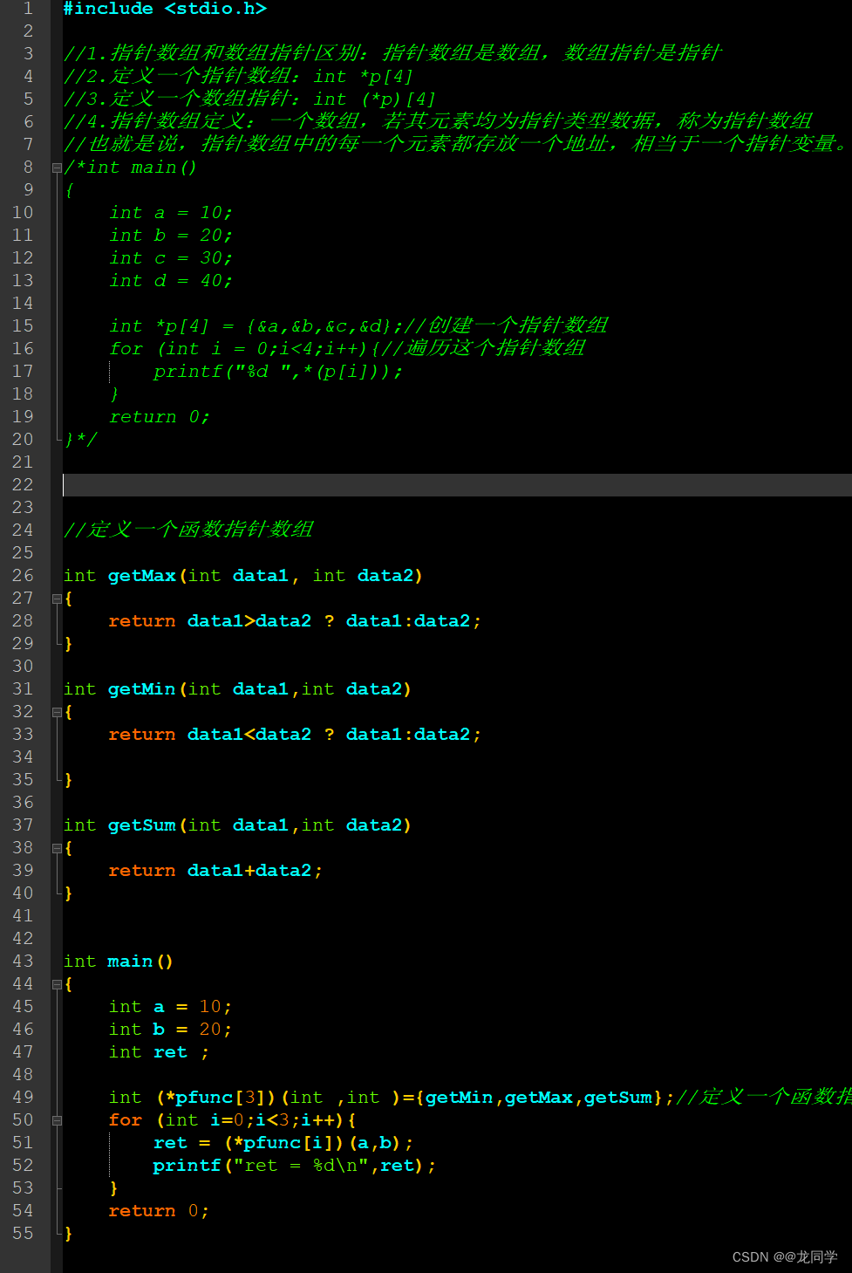Click commented printf call on line 17
The image size is (852, 1273).
click(x=278, y=372)
